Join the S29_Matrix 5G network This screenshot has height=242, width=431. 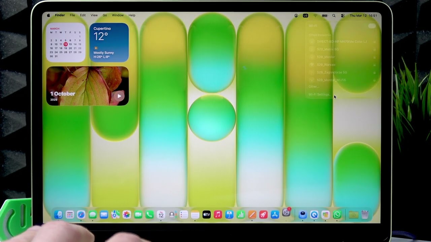342,49
